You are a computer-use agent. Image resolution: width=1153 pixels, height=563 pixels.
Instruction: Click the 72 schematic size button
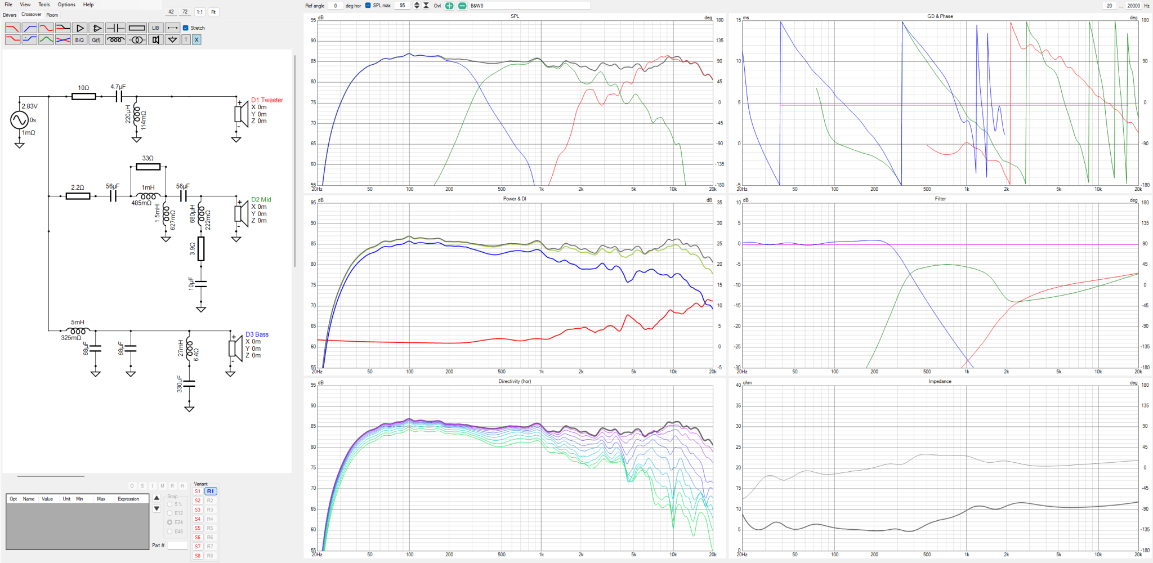[185, 12]
